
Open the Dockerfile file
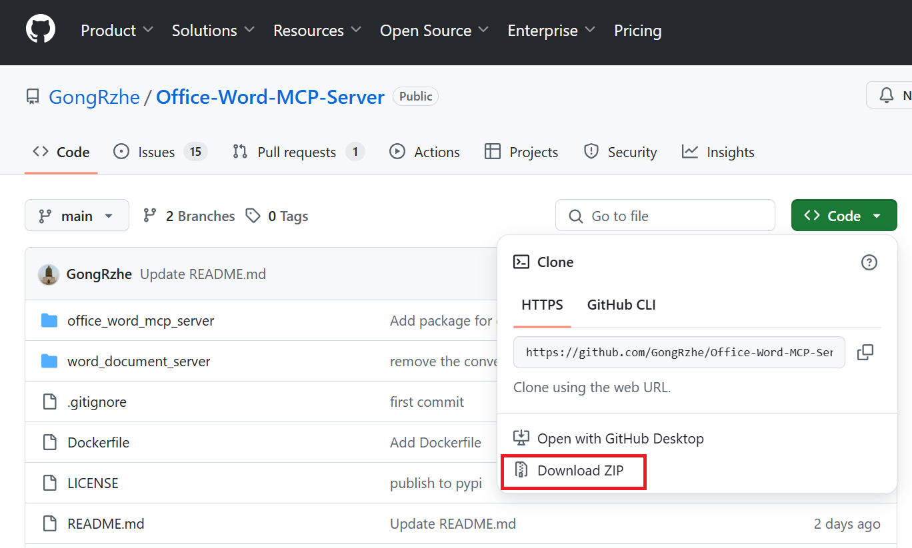click(x=99, y=443)
